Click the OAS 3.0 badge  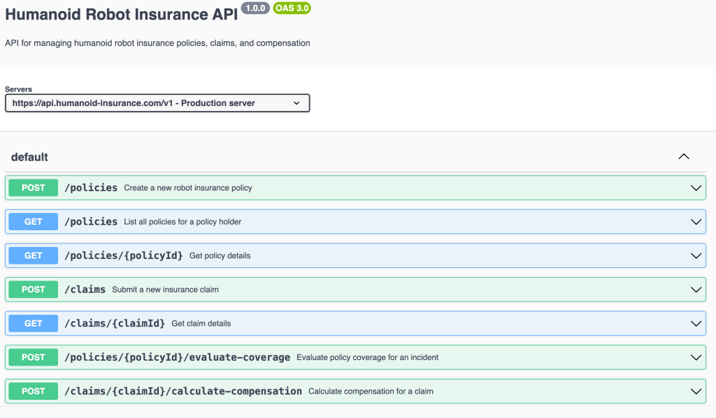[292, 8]
